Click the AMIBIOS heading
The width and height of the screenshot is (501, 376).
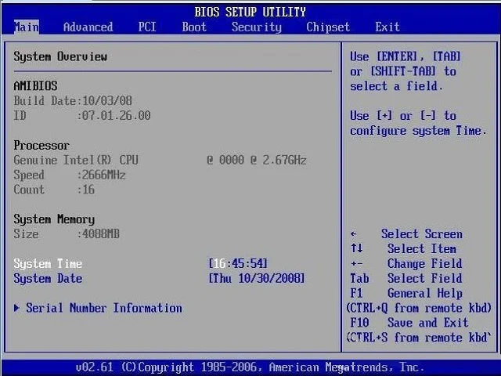click(35, 85)
